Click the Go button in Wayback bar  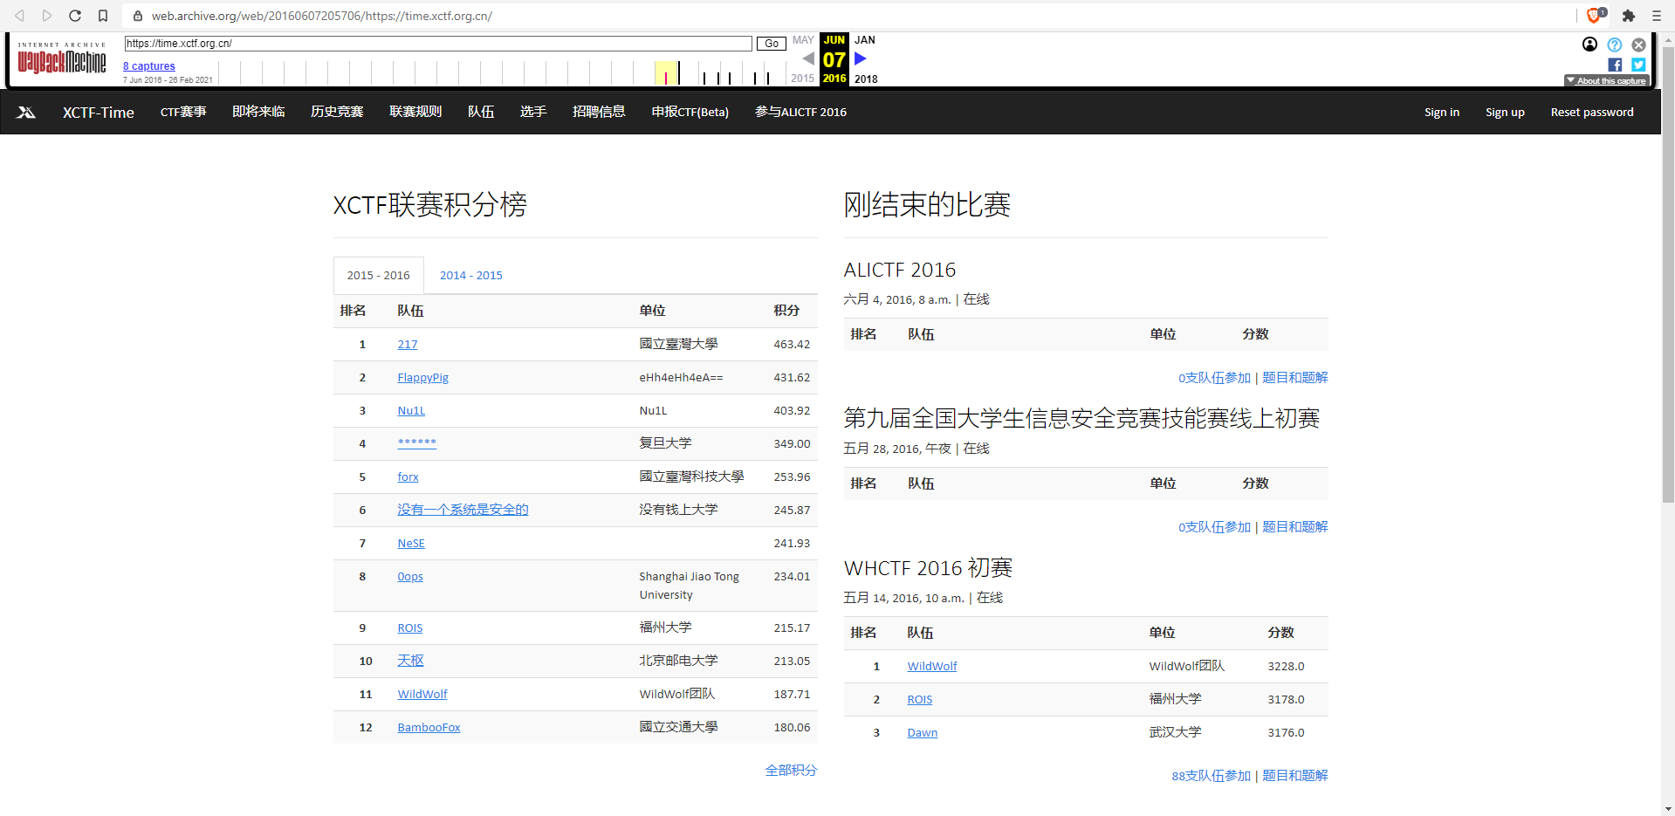(x=772, y=44)
